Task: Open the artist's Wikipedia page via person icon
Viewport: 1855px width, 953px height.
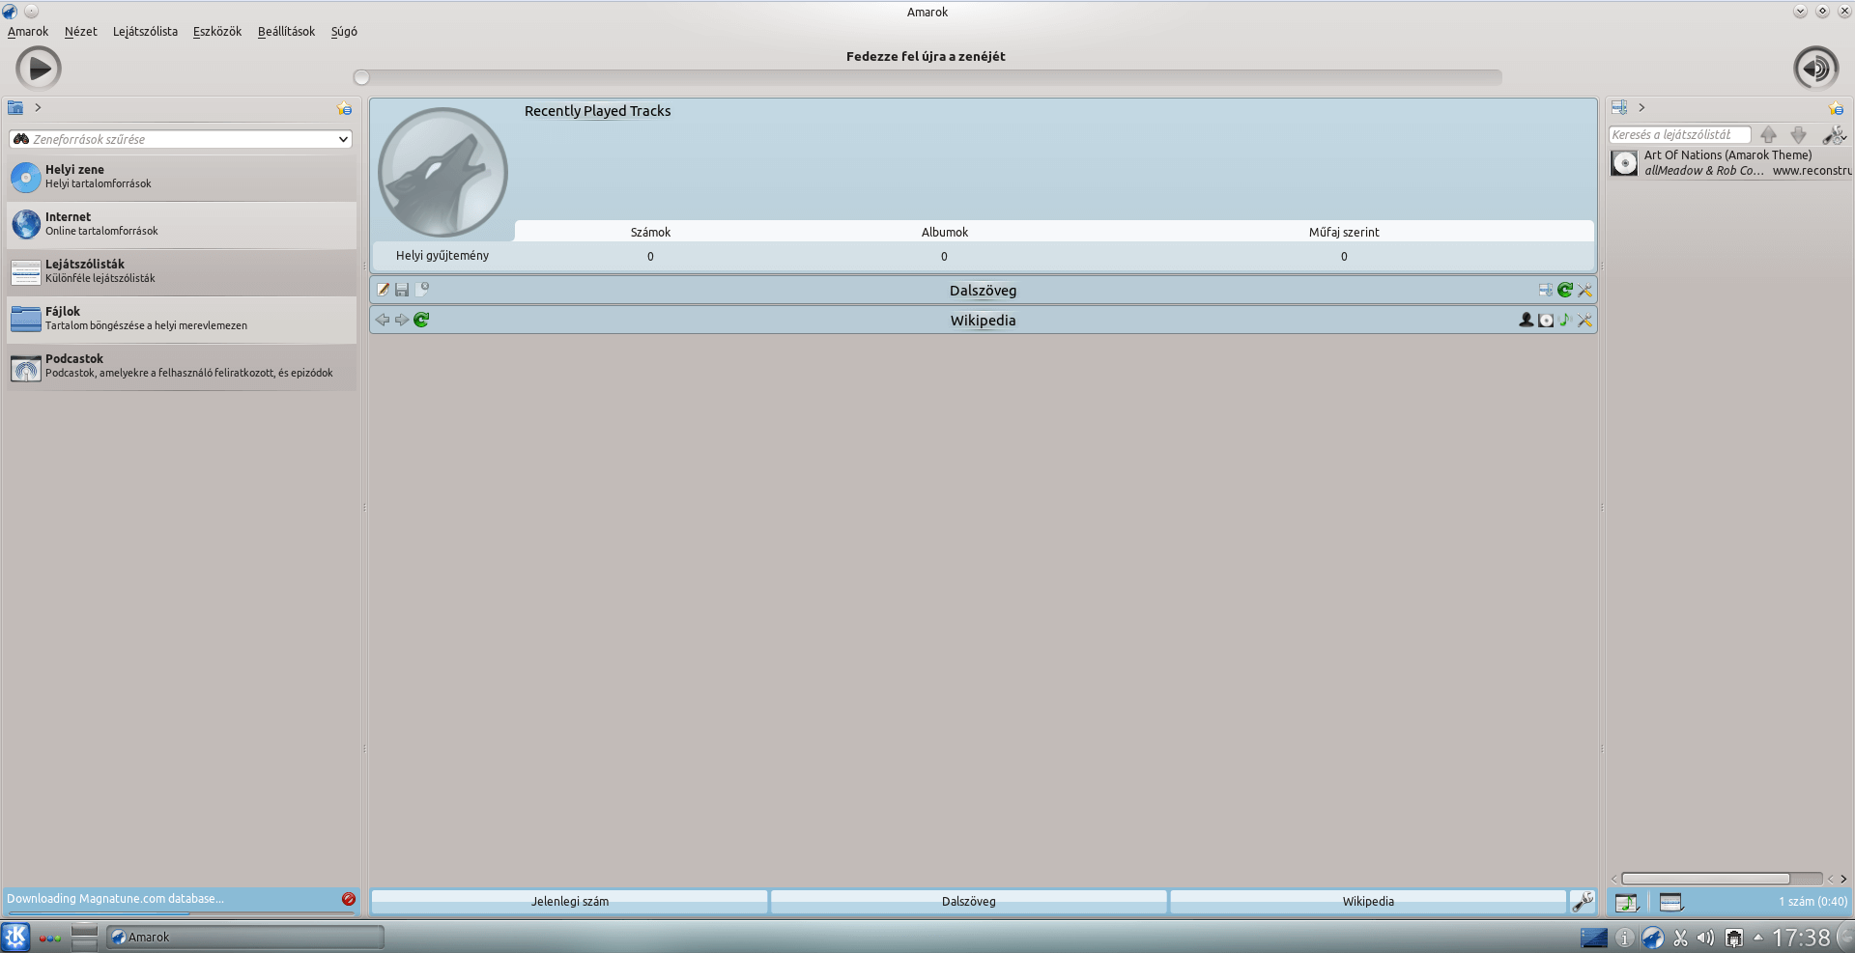Action: [x=1527, y=320]
